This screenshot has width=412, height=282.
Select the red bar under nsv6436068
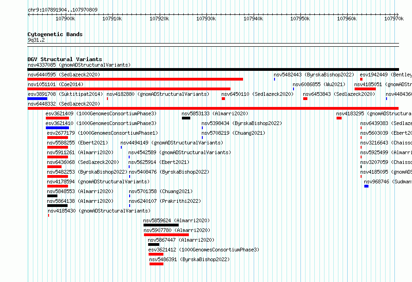pyautogui.click(x=54, y=167)
